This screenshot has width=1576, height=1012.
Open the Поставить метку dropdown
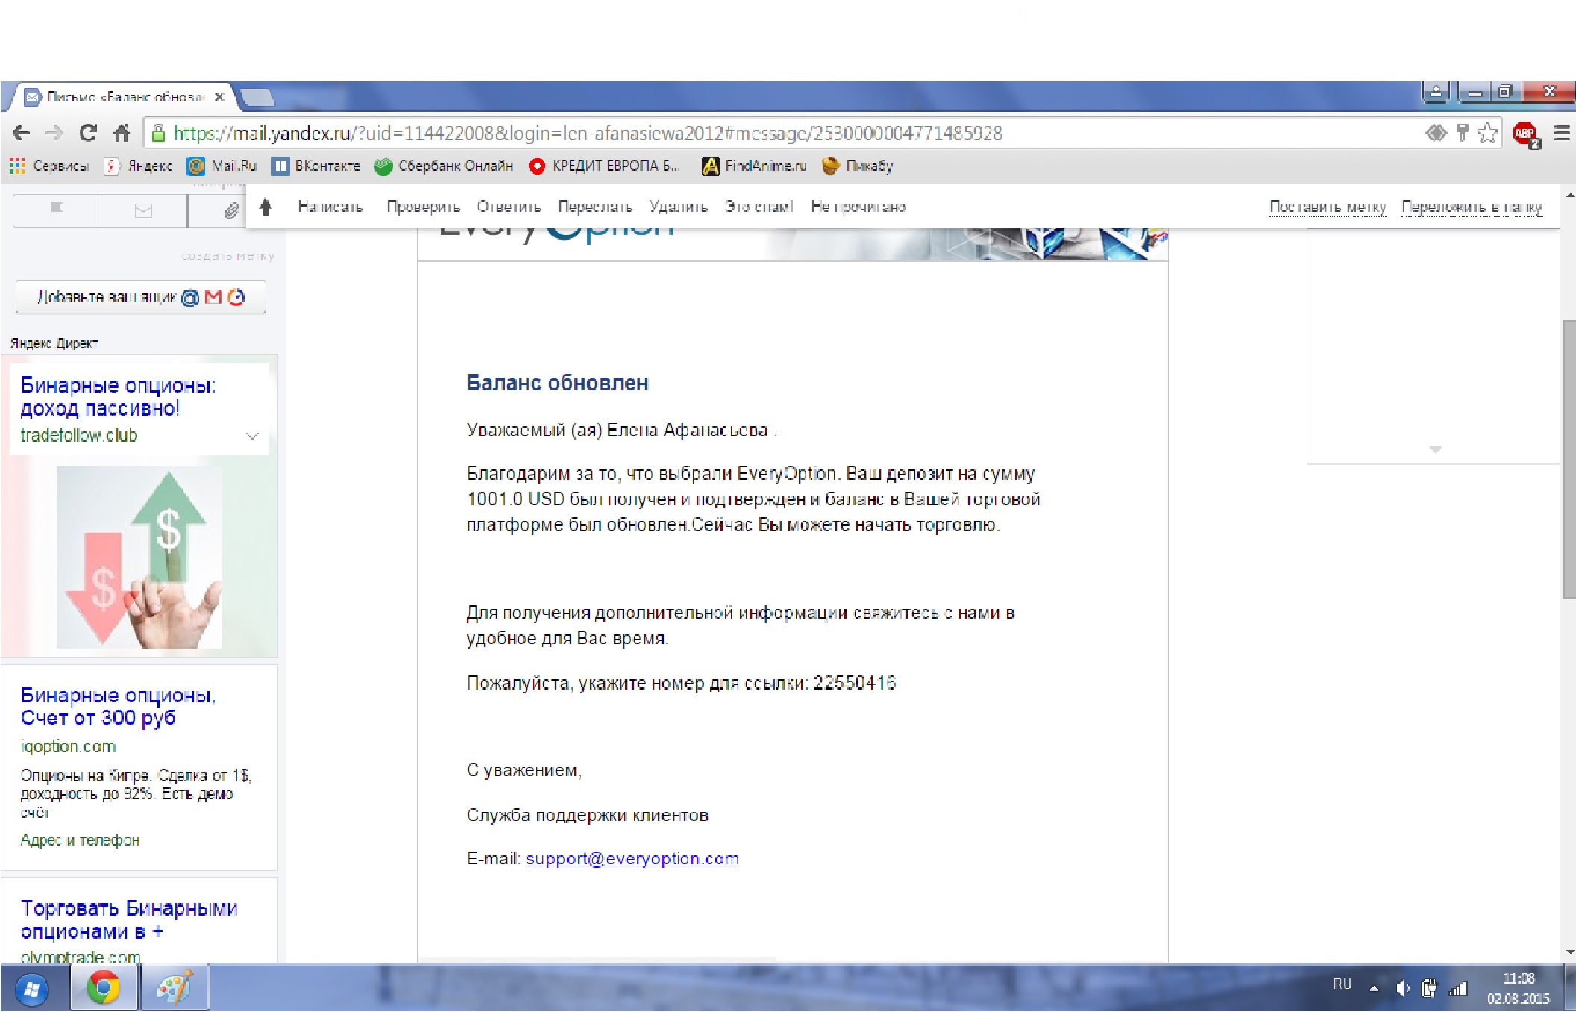tap(1328, 207)
